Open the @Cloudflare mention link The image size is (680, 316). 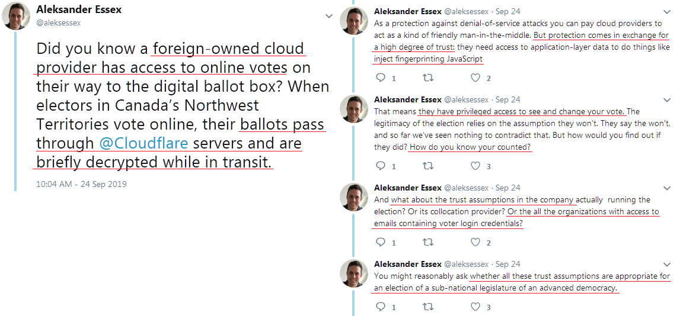pyautogui.click(x=143, y=143)
